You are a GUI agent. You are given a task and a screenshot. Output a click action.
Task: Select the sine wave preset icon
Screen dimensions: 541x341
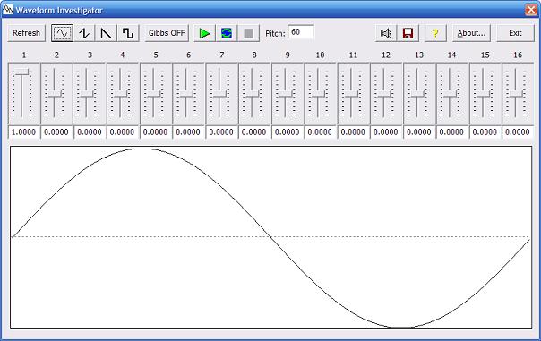click(x=62, y=33)
